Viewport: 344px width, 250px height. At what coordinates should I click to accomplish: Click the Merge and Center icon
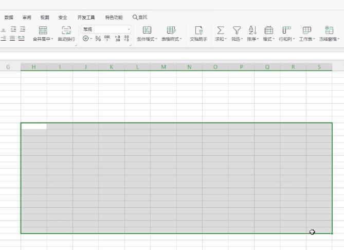43,30
